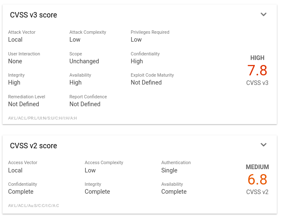The height and width of the screenshot is (217, 281).
Task: Click the 7.8 CVSS v3 score value
Action: (257, 70)
